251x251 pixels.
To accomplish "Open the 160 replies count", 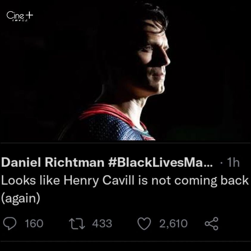I will click(x=34, y=224).
